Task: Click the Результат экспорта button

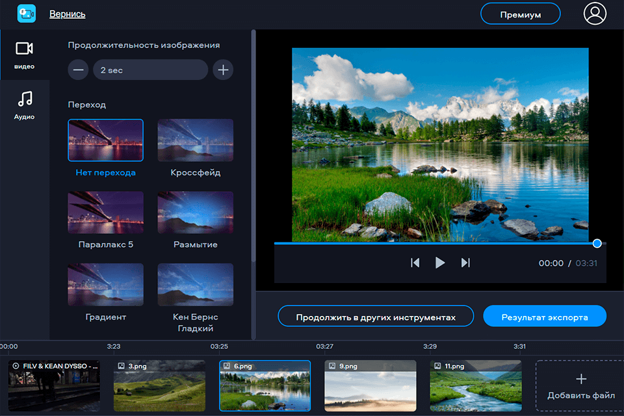Action: pos(545,316)
